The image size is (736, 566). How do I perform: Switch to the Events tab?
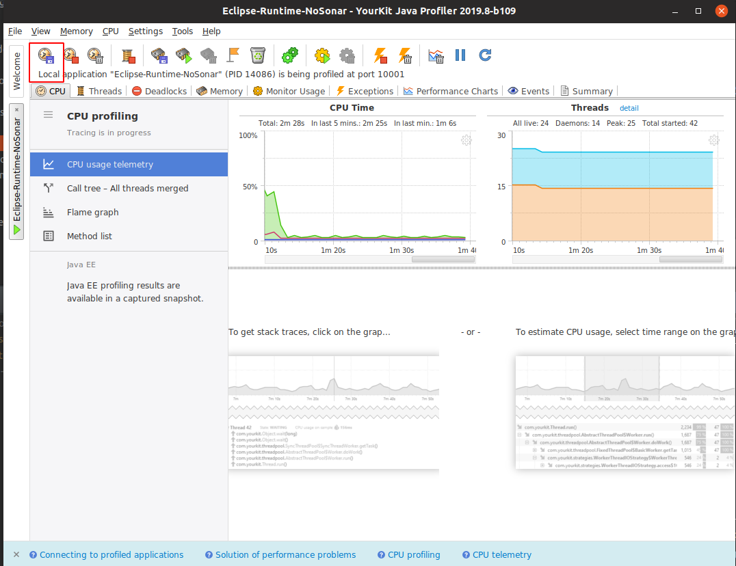(529, 91)
